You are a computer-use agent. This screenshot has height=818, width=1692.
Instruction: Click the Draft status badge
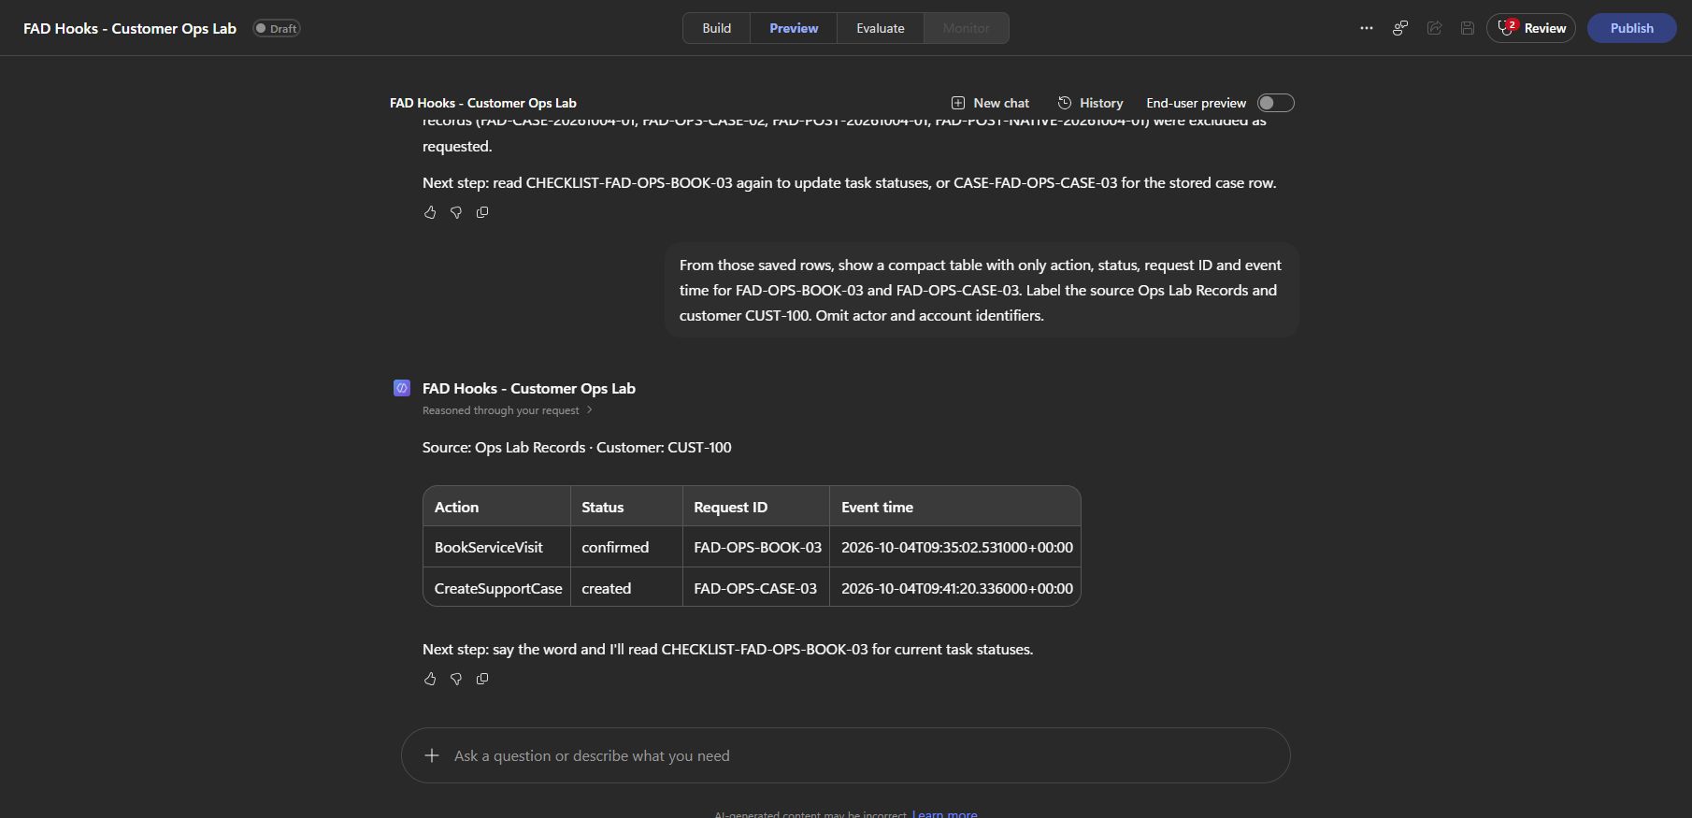(x=277, y=28)
